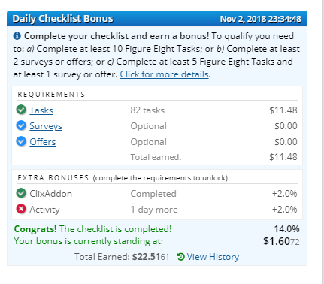Screen dimensions: 324x284
Task: Click the Activity 1 day more status
Action: pos(154,210)
